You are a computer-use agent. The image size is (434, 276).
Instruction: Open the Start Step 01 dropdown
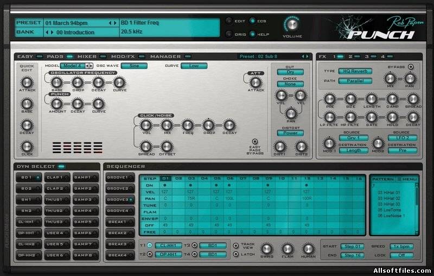tap(352, 246)
